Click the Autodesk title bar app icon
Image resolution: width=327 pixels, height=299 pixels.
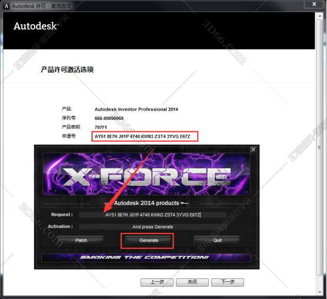point(6,6)
